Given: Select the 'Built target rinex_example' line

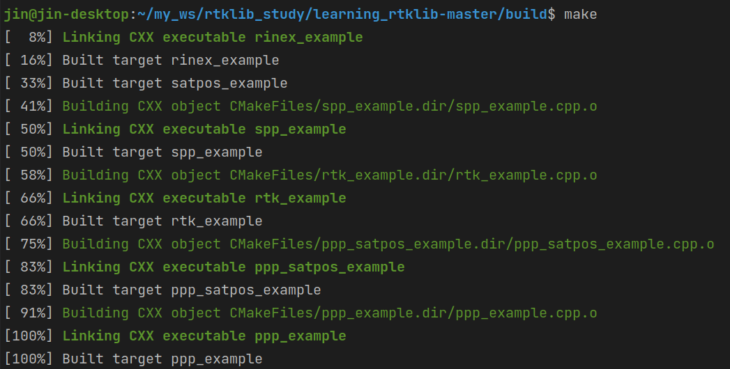Looking at the screenshot, I should click(x=171, y=60).
